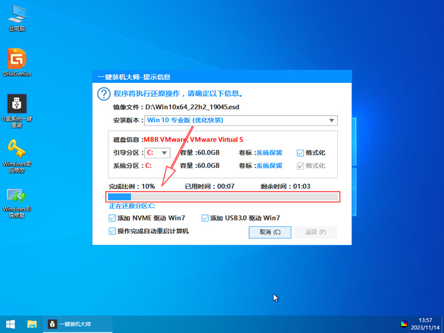Click the 系统保留 label in the 系统分区 row

(269, 166)
